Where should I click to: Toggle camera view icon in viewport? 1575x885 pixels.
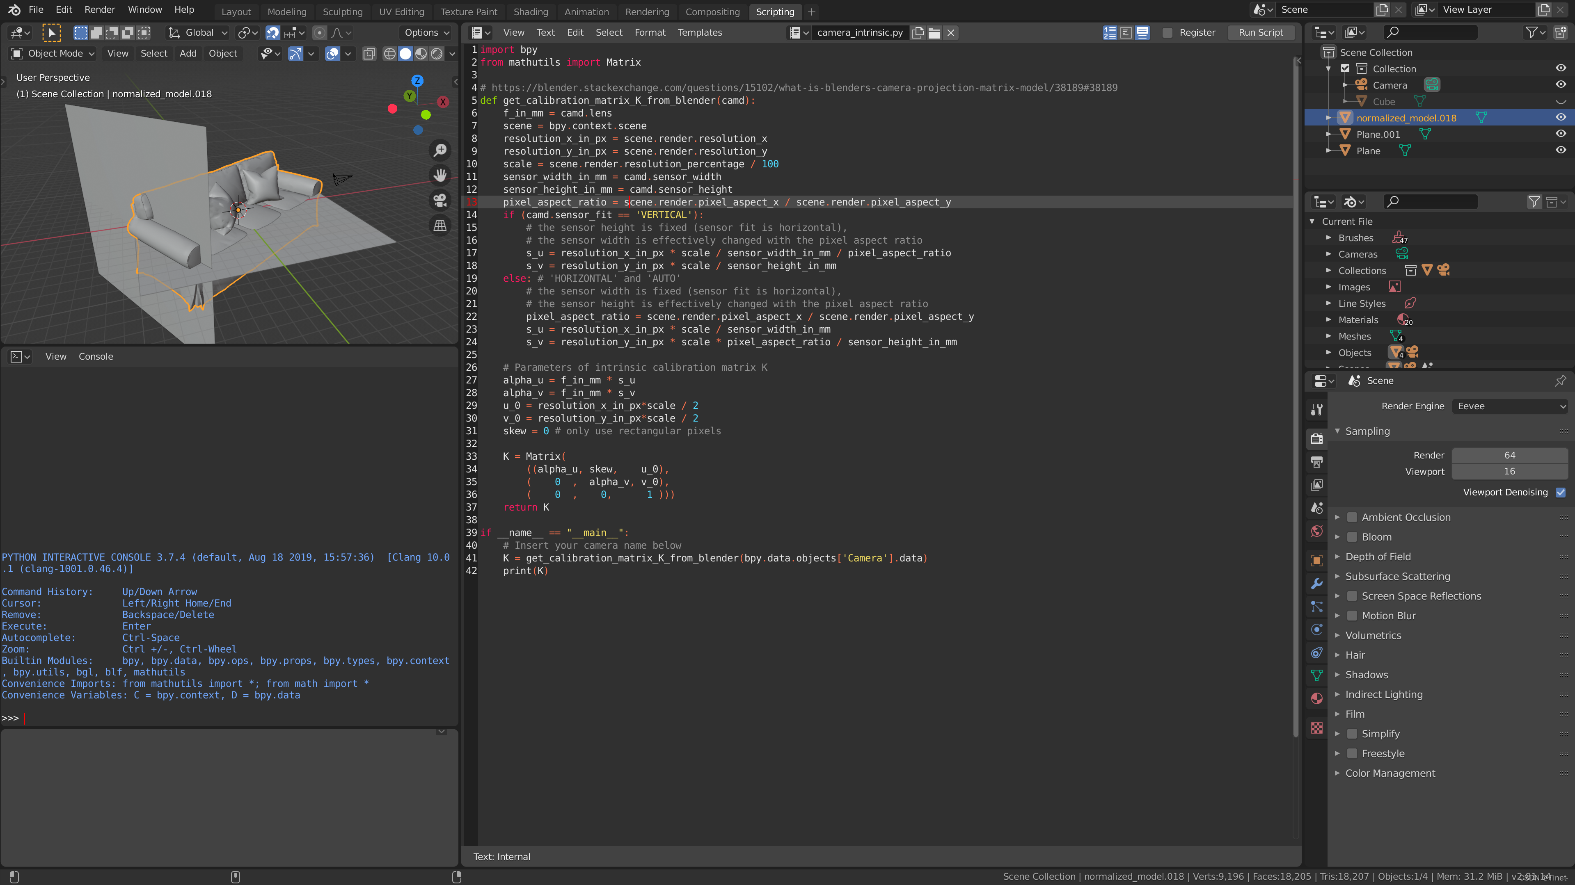pyautogui.click(x=440, y=201)
